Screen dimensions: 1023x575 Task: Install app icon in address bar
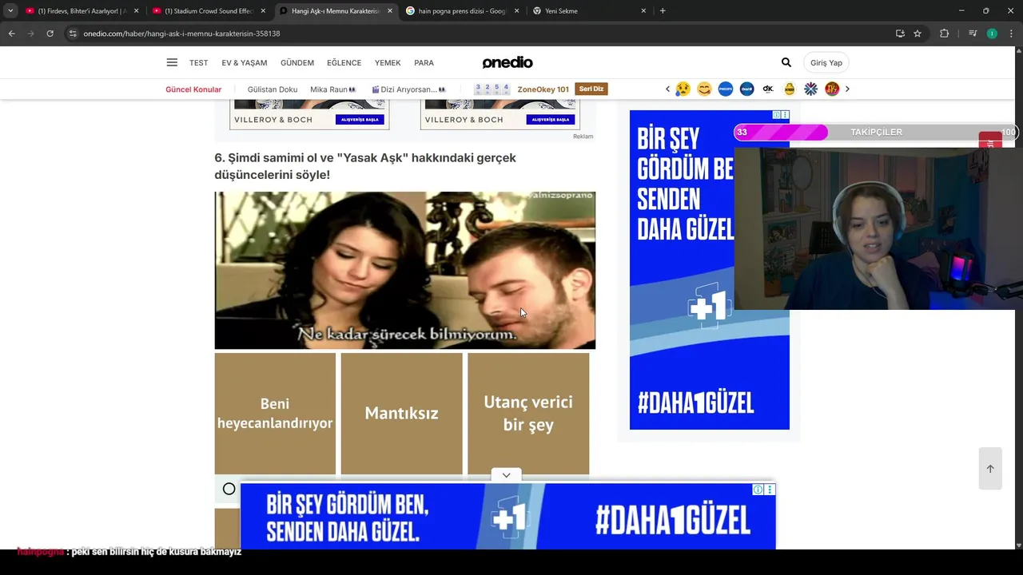pos(900,34)
